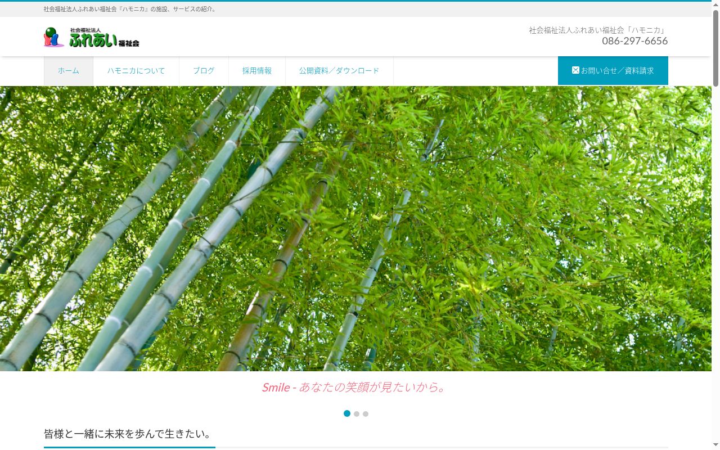The image size is (720, 450).
Task: Click the Smile slide caption text
Action: click(355, 387)
